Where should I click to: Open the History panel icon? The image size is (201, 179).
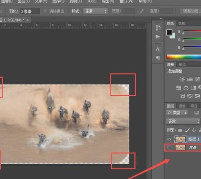pos(158,28)
